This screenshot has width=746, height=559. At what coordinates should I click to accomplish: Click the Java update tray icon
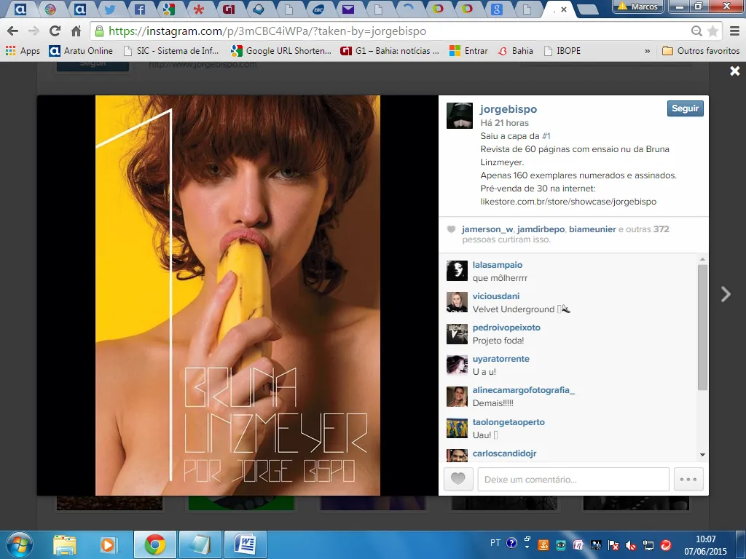pos(543,545)
